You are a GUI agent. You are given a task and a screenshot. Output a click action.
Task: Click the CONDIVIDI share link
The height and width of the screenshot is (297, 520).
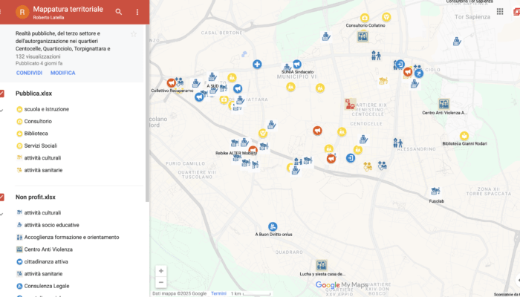29,73
